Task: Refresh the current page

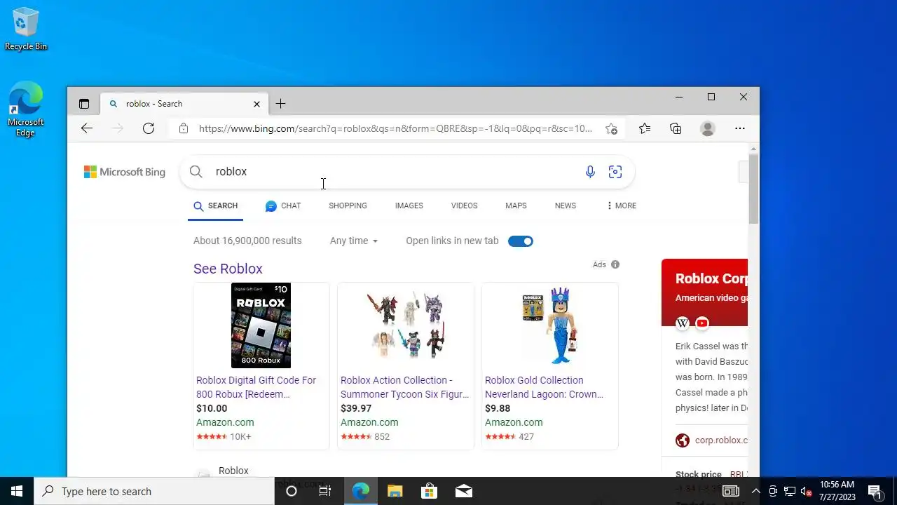Action: pos(149,128)
